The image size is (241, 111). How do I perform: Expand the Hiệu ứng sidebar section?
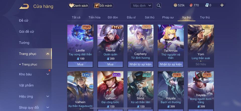[x=48, y=96]
